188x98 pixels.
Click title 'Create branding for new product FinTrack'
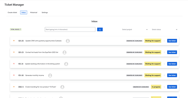41,87
